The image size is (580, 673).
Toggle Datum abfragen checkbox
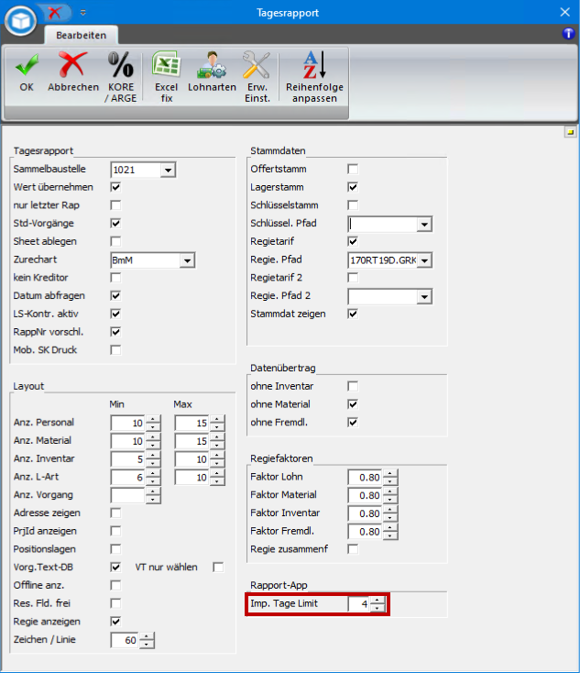115,296
